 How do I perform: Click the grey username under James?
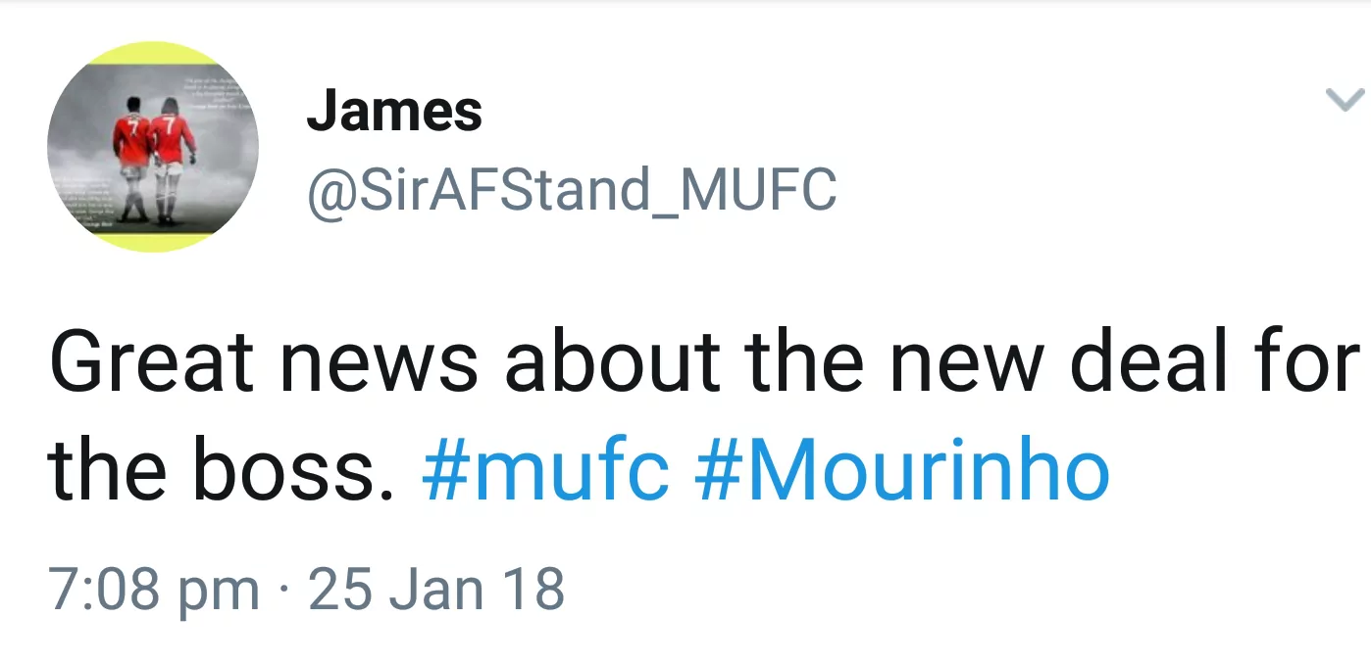(x=572, y=189)
